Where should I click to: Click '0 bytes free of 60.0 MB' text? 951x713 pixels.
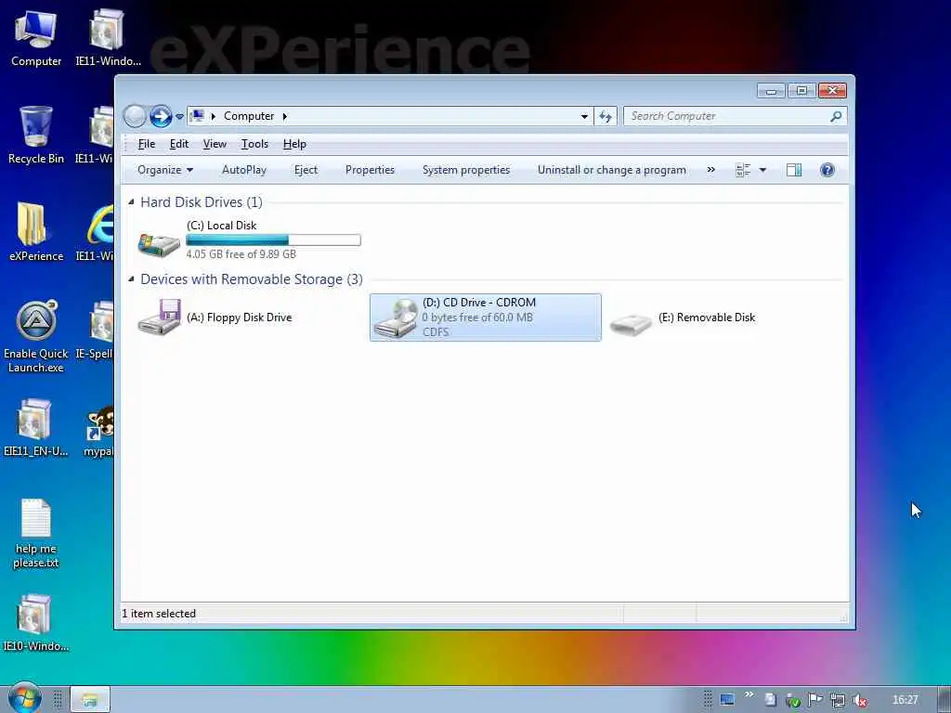pyautogui.click(x=477, y=318)
